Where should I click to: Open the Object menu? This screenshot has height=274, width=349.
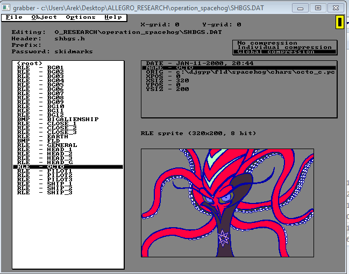pyautogui.click(x=44, y=17)
